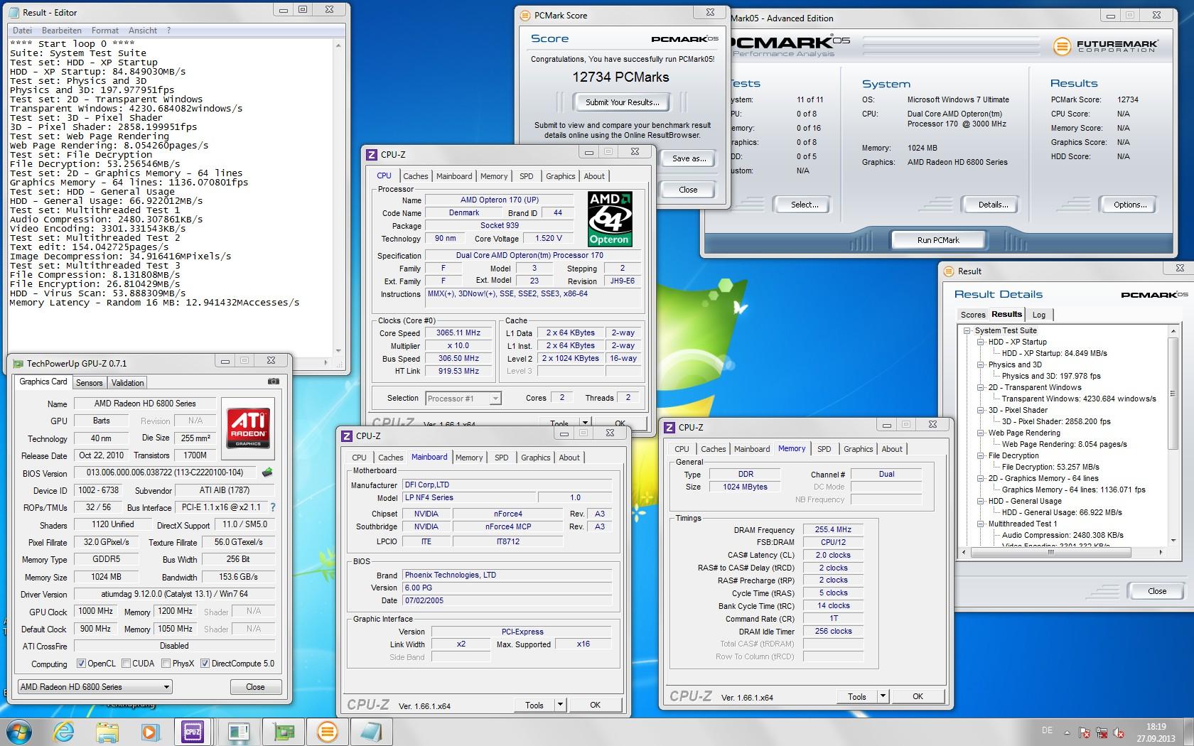Collapse the Physics and 3D node
Screen dimensions: 1194x746
click(981, 364)
